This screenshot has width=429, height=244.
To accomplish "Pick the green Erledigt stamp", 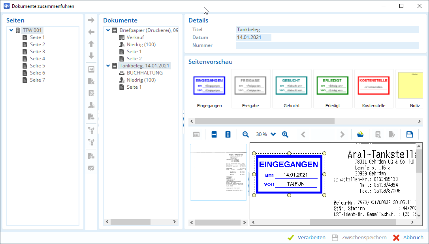I will point(332,89).
